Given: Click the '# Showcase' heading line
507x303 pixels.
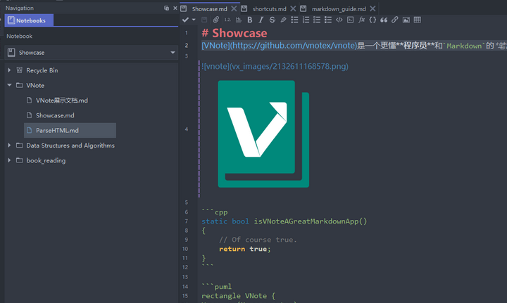Looking at the screenshot, I should point(234,33).
